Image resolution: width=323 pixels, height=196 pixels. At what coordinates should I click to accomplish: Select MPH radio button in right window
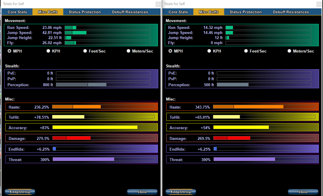pos(170,51)
